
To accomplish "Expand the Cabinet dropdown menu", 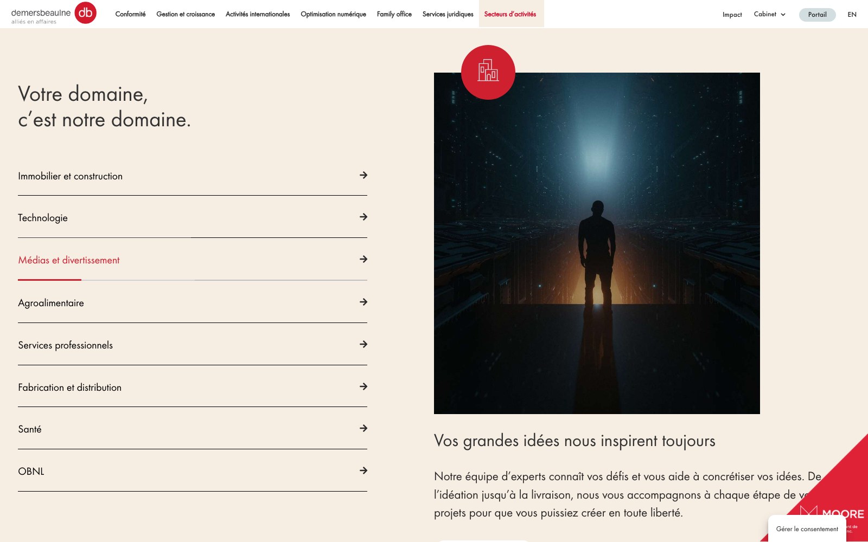I will 770,14.
